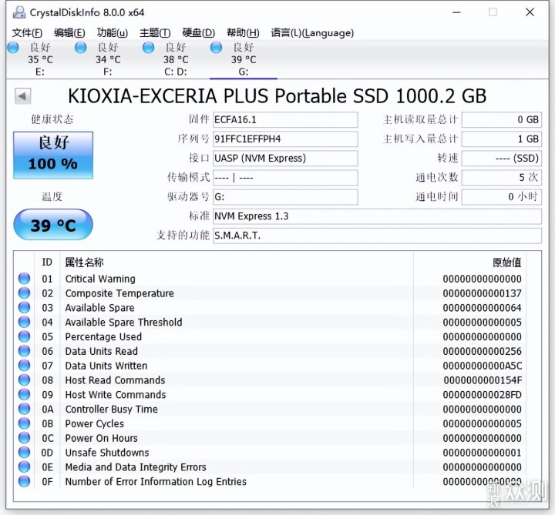Viewport: 555px width, 515px height.
Task: Click the drive letter field G:
Action: click(285, 197)
